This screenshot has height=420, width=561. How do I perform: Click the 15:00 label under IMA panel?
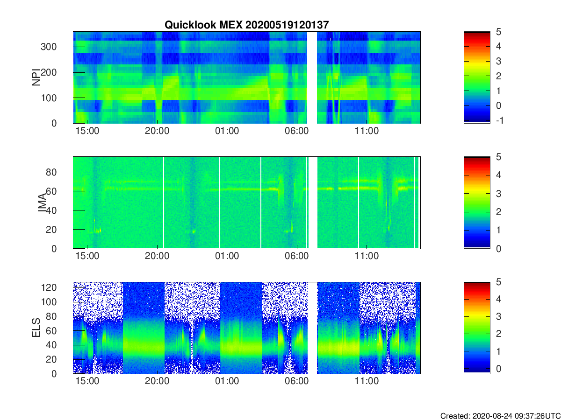tap(87, 256)
